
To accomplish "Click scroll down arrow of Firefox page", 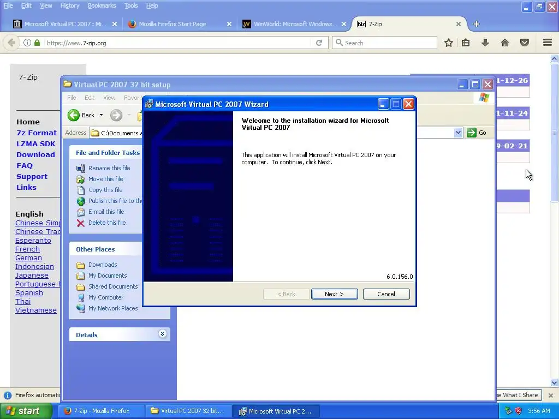I will (555, 382).
